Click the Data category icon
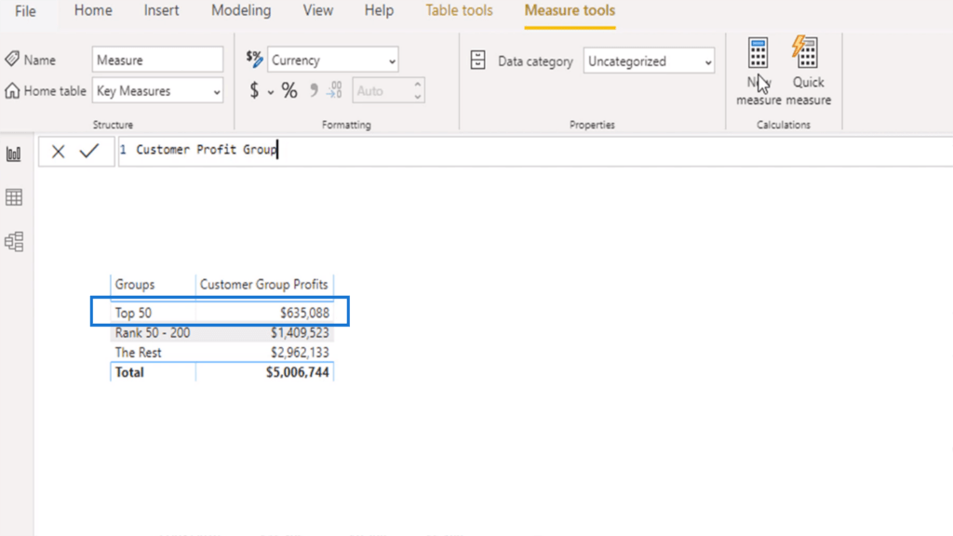This screenshot has width=953, height=536. (477, 60)
